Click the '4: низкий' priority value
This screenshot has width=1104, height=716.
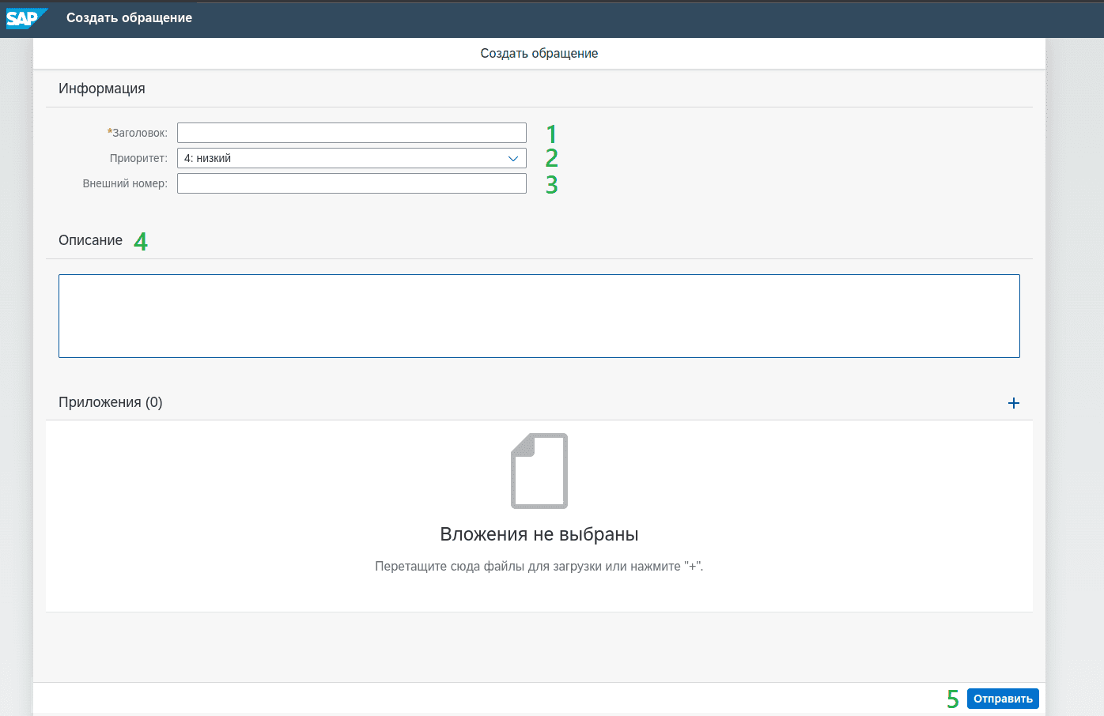pos(208,158)
